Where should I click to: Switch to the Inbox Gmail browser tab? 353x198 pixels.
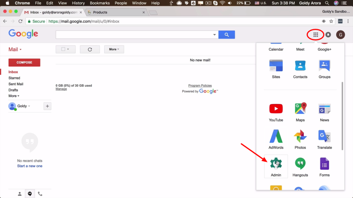53,12
